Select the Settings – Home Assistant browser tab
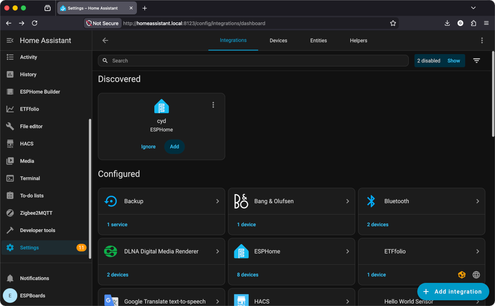 point(97,8)
